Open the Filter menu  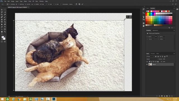30,1
